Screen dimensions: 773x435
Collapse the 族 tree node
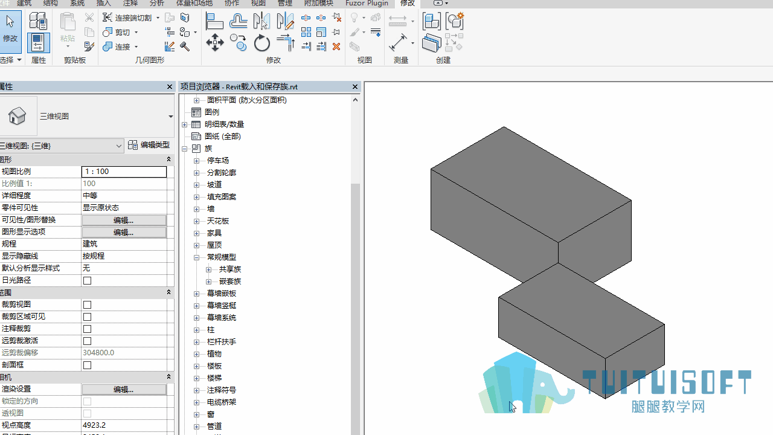click(x=185, y=149)
